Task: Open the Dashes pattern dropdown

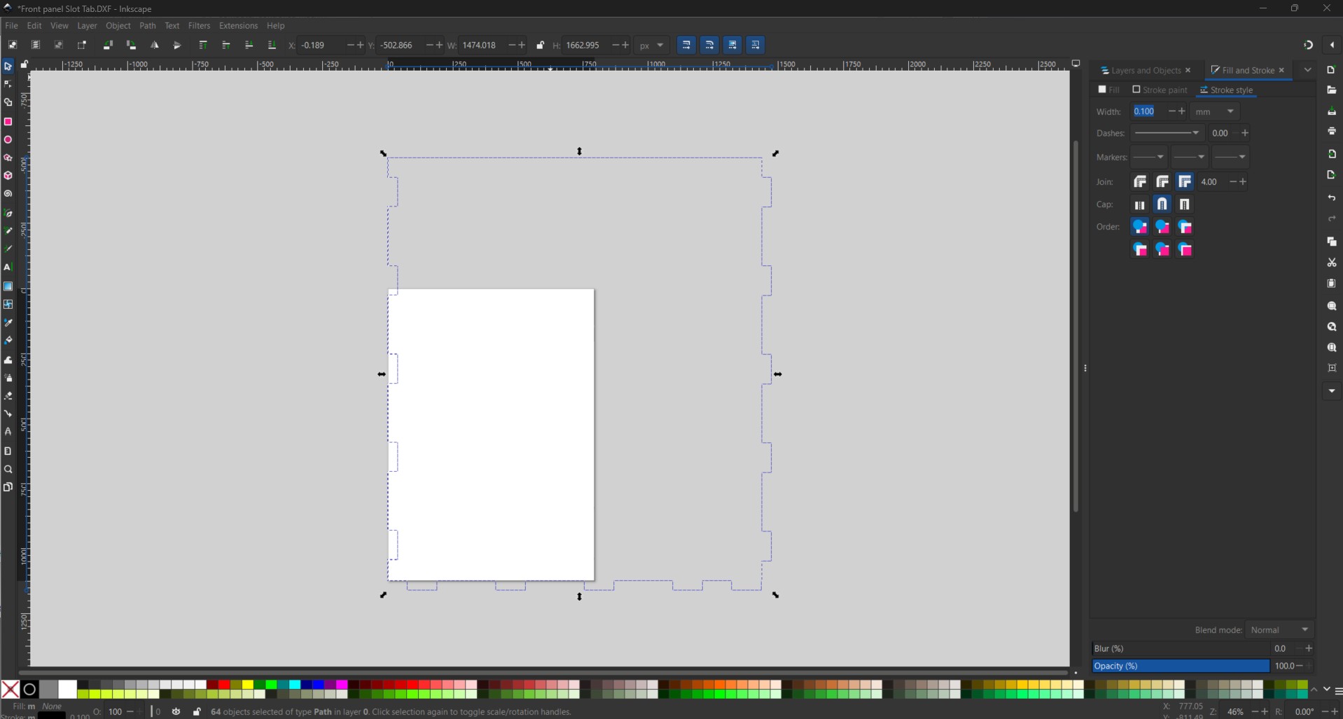Action: tap(1167, 133)
